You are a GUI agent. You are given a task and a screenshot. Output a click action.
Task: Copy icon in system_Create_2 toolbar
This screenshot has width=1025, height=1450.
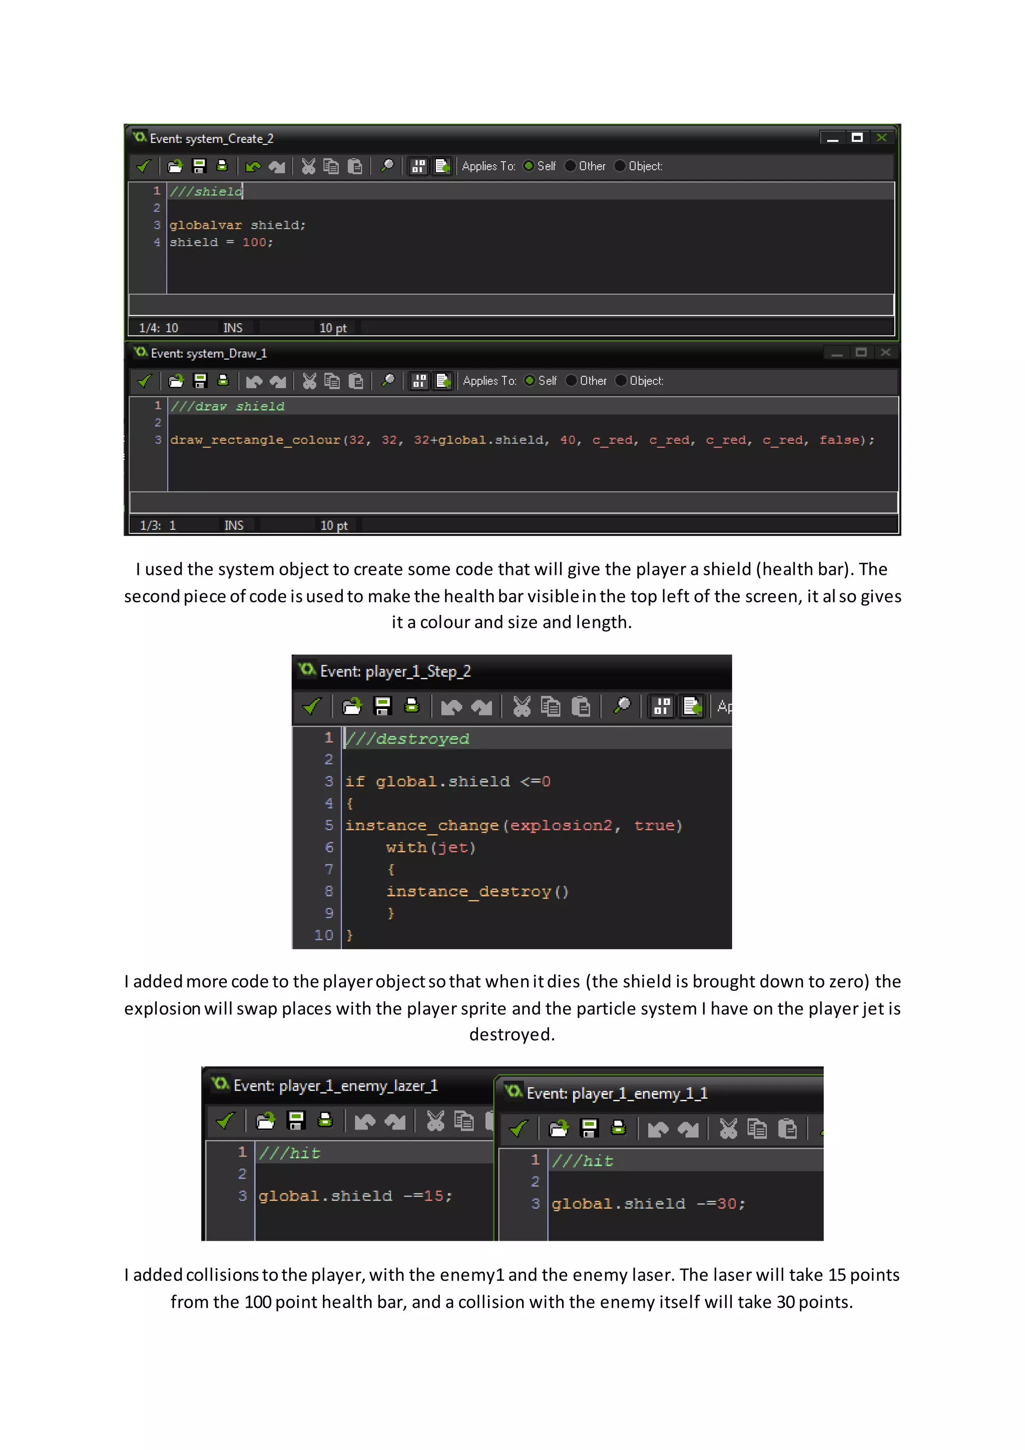pyautogui.click(x=331, y=166)
